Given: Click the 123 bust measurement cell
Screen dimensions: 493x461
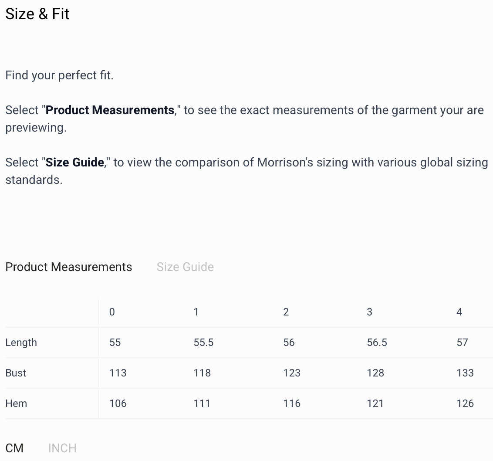Looking at the screenshot, I should click(291, 373).
